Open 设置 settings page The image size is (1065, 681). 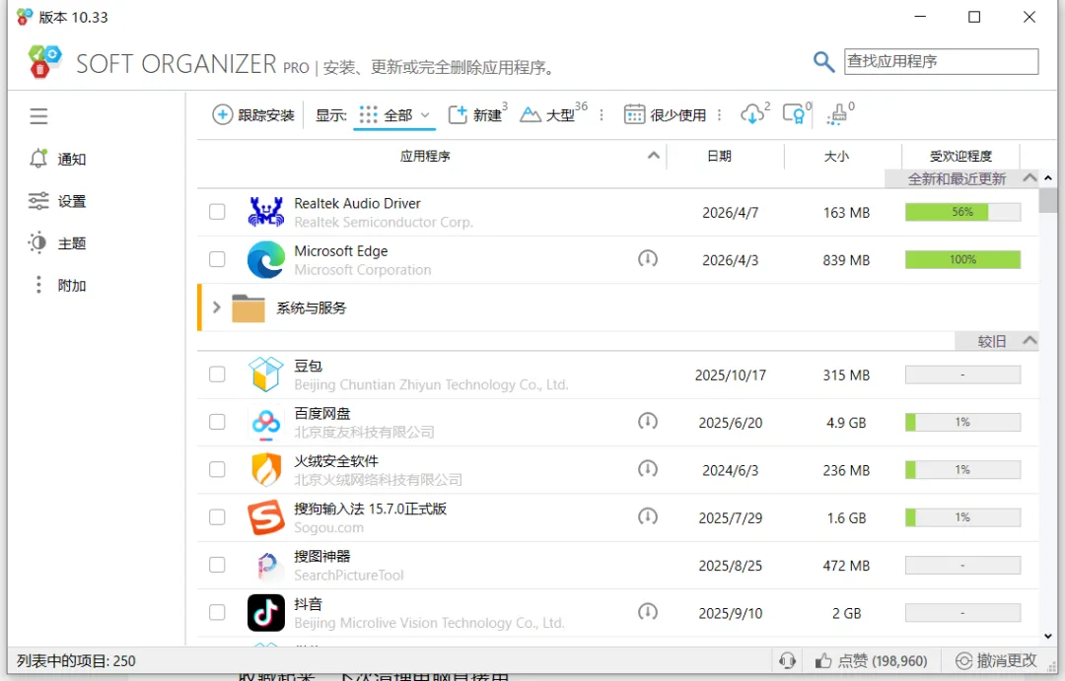58,201
